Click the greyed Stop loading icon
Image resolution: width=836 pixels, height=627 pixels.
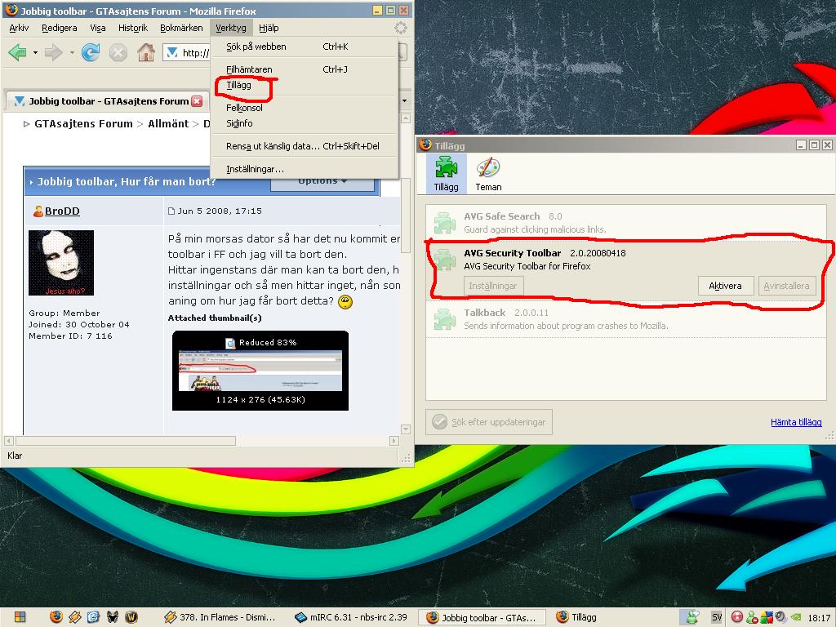click(x=118, y=52)
